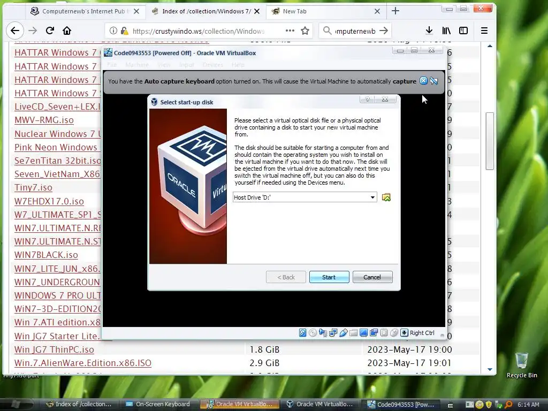
Task: Reload the page in Firefox
Action: tap(50, 31)
